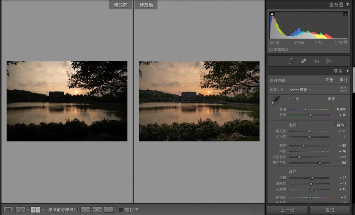The image size is (355, 215).
Task: Click the 上一张 previous button
Action: click(287, 210)
